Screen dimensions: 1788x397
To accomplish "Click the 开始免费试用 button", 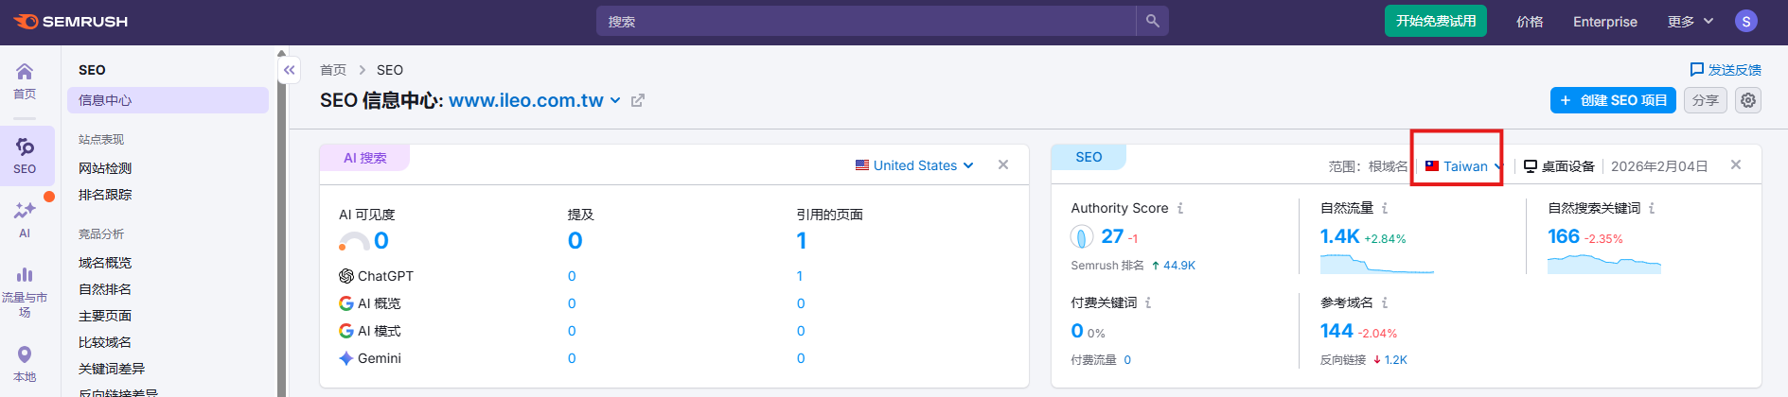I will pos(1435,21).
